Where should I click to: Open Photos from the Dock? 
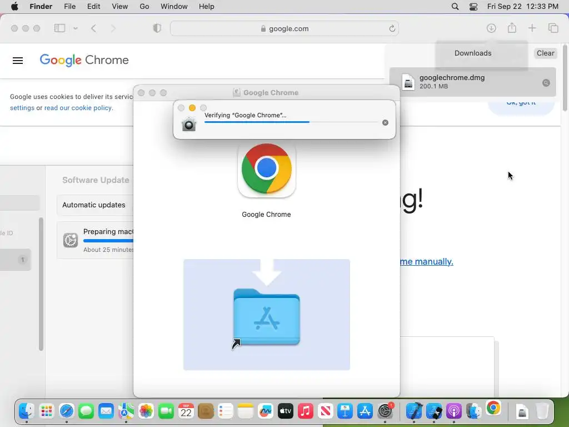[146, 411]
